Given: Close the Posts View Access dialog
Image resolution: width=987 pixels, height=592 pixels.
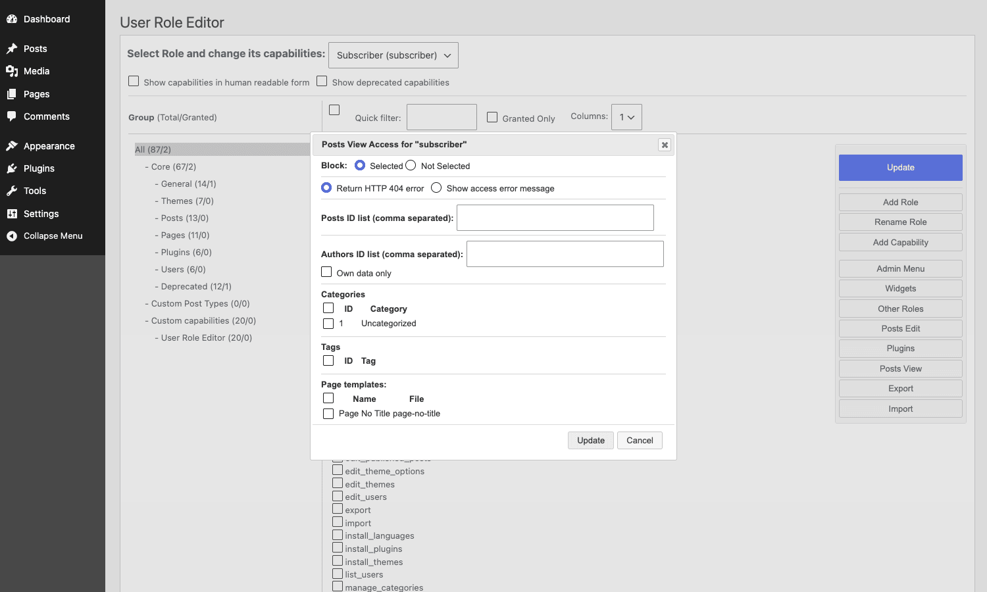Looking at the screenshot, I should (665, 145).
